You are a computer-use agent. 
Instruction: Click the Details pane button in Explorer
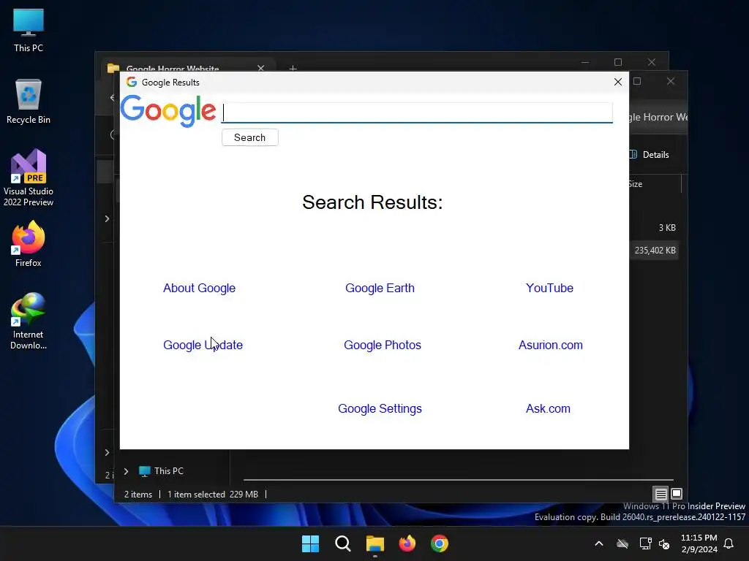[650, 155]
